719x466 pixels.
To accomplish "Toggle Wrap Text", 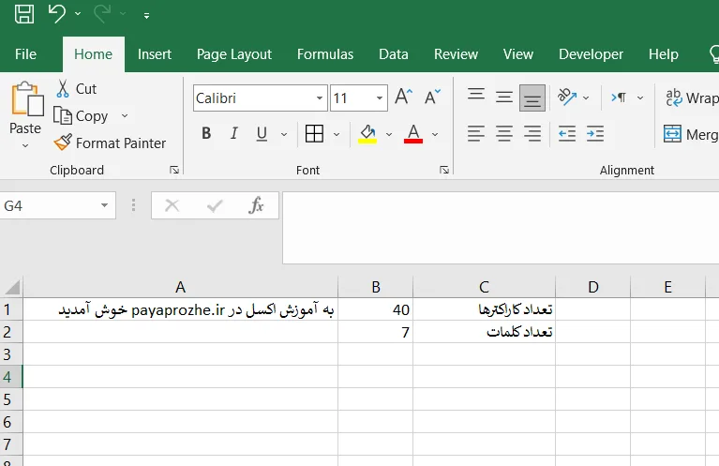I will [691, 98].
